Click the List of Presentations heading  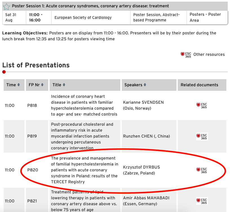tap(36, 65)
